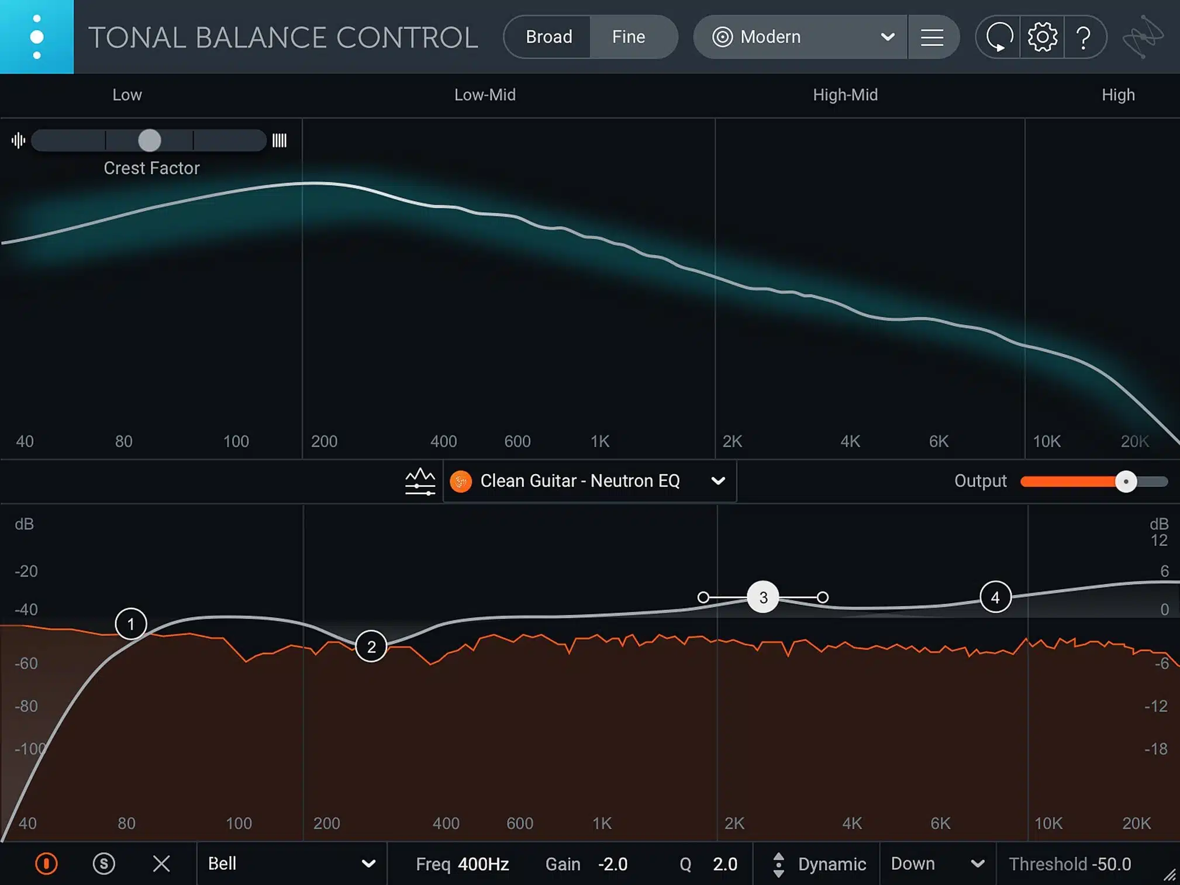Image resolution: width=1180 pixels, height=885 pixels.
Task: Click the Fine tab
Action: click(629, 37)
